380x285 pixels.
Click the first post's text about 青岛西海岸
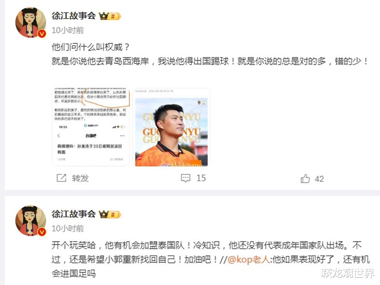210,61
